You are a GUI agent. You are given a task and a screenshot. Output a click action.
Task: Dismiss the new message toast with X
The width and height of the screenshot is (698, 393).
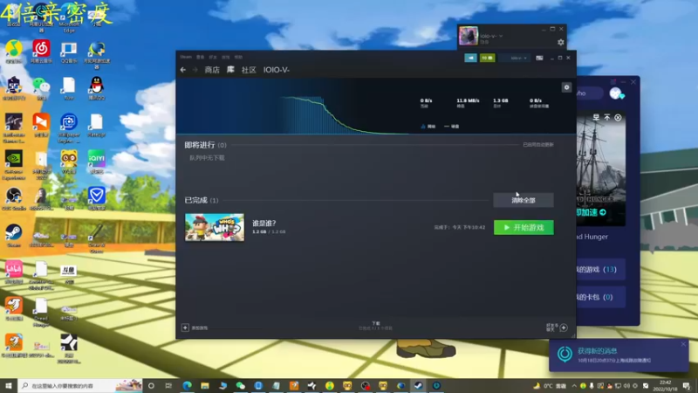pyautogui.click(x=683, y=344)
